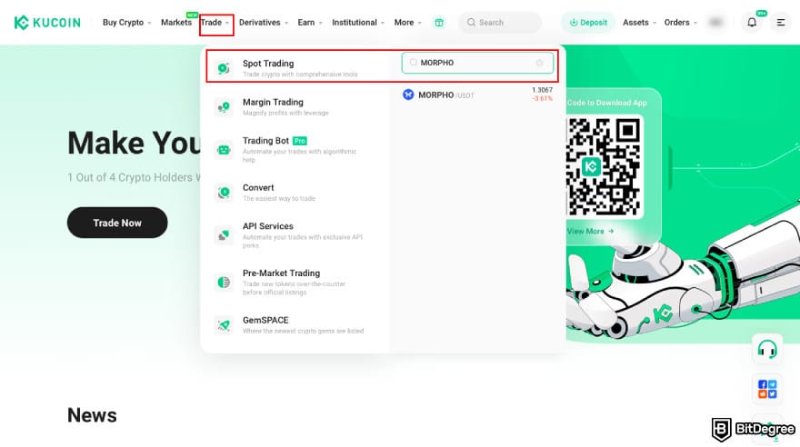Click the Trading Bot robot icon
This screenshot has height=447, width=800.
(x=224, y=149)
